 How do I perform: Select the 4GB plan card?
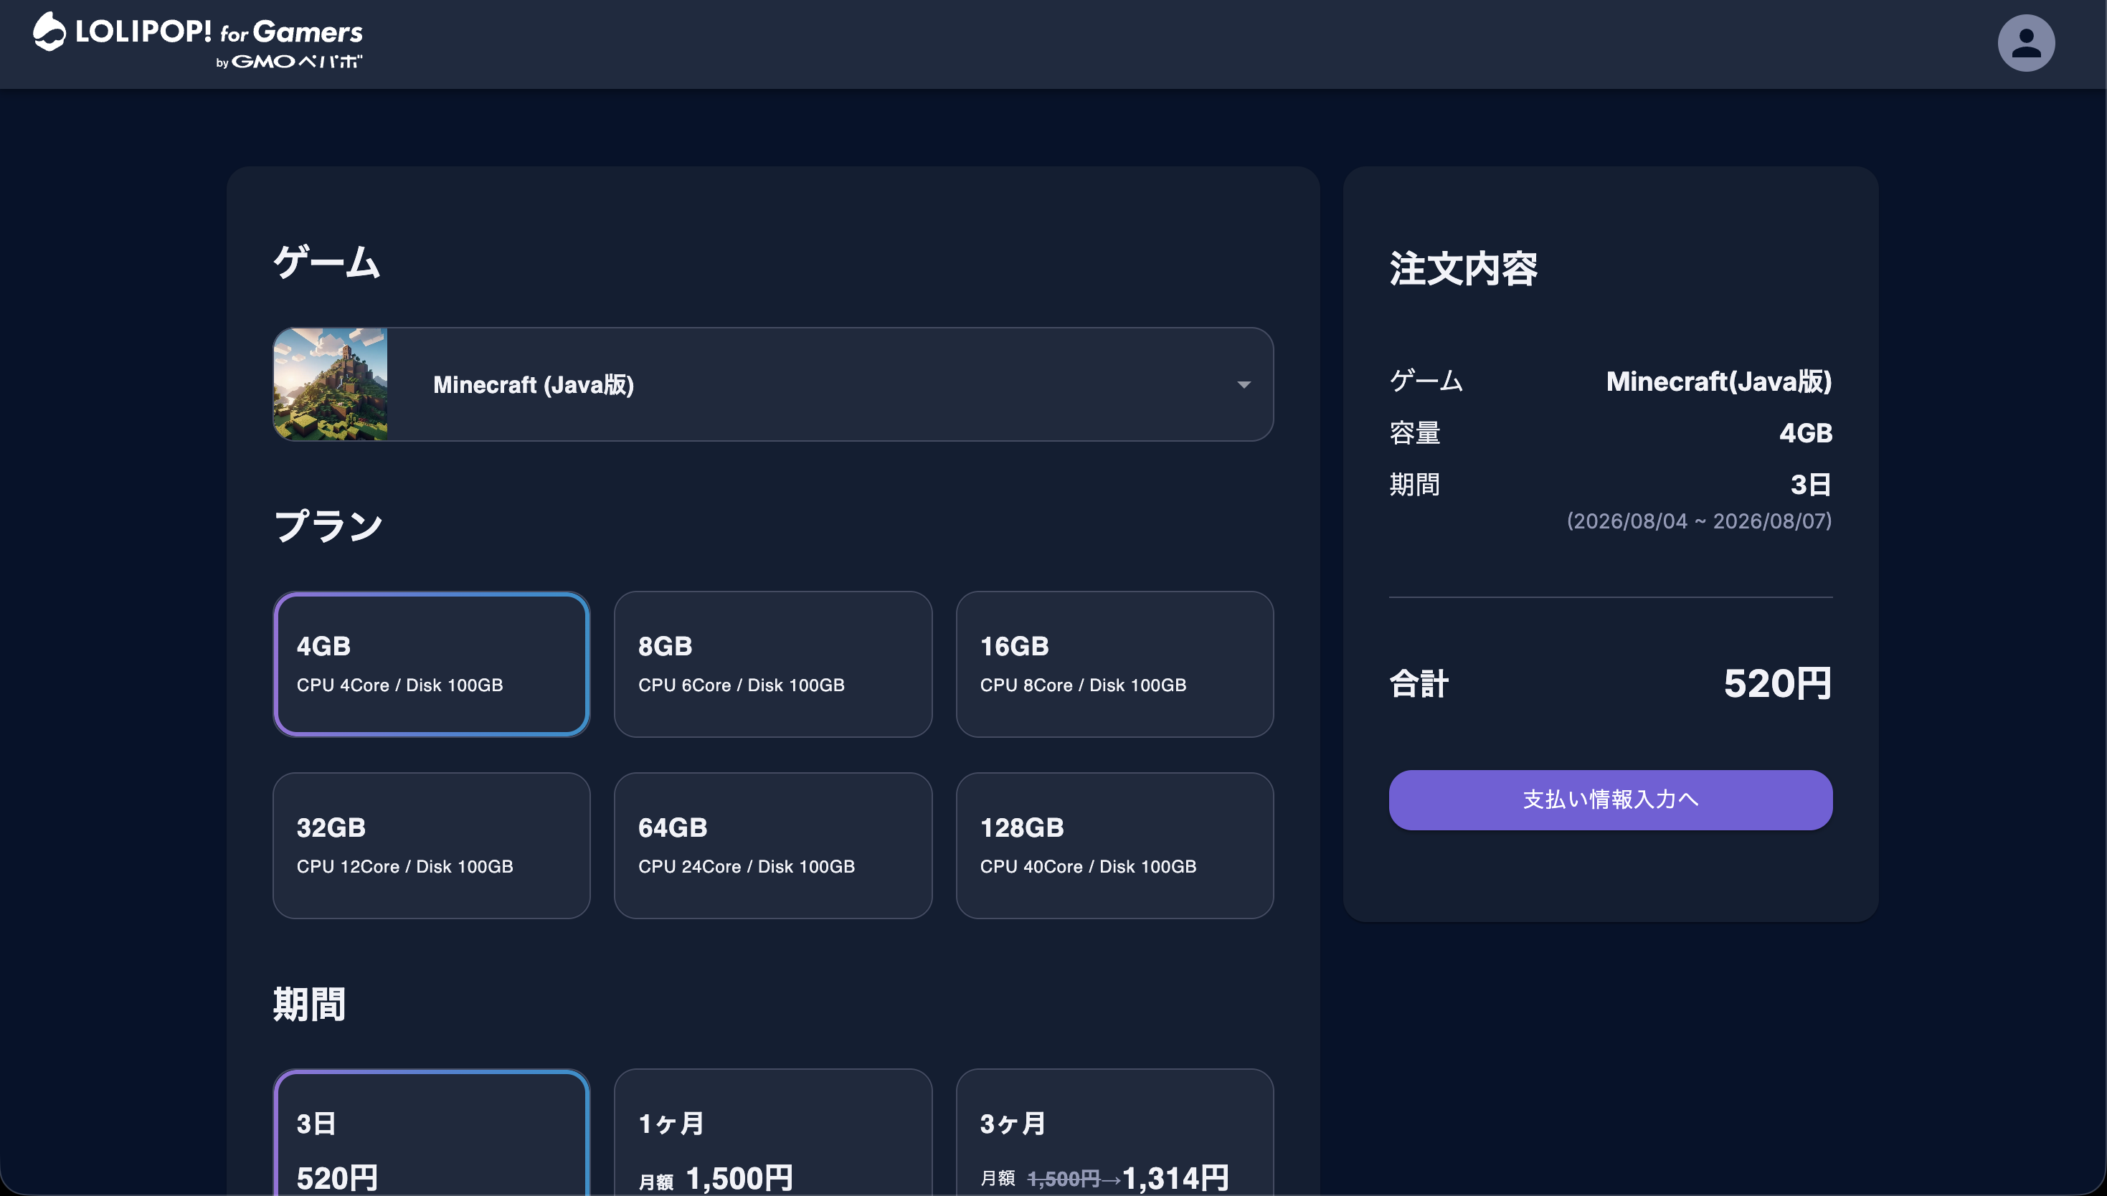431,664
